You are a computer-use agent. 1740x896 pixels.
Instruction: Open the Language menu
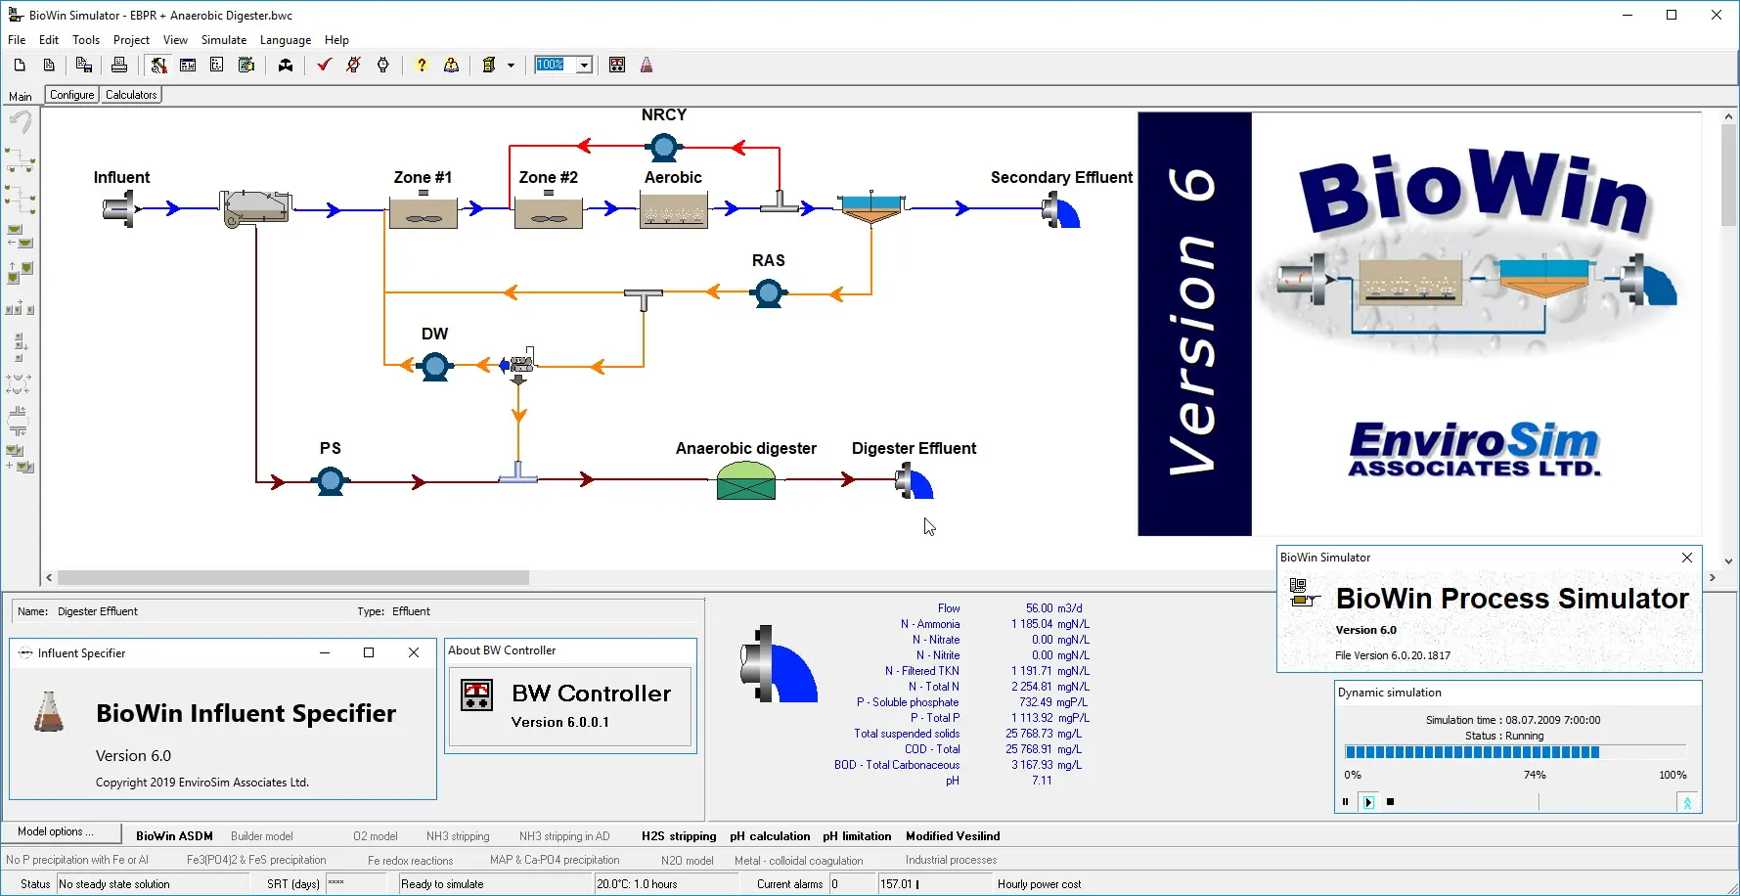(286, 40)
